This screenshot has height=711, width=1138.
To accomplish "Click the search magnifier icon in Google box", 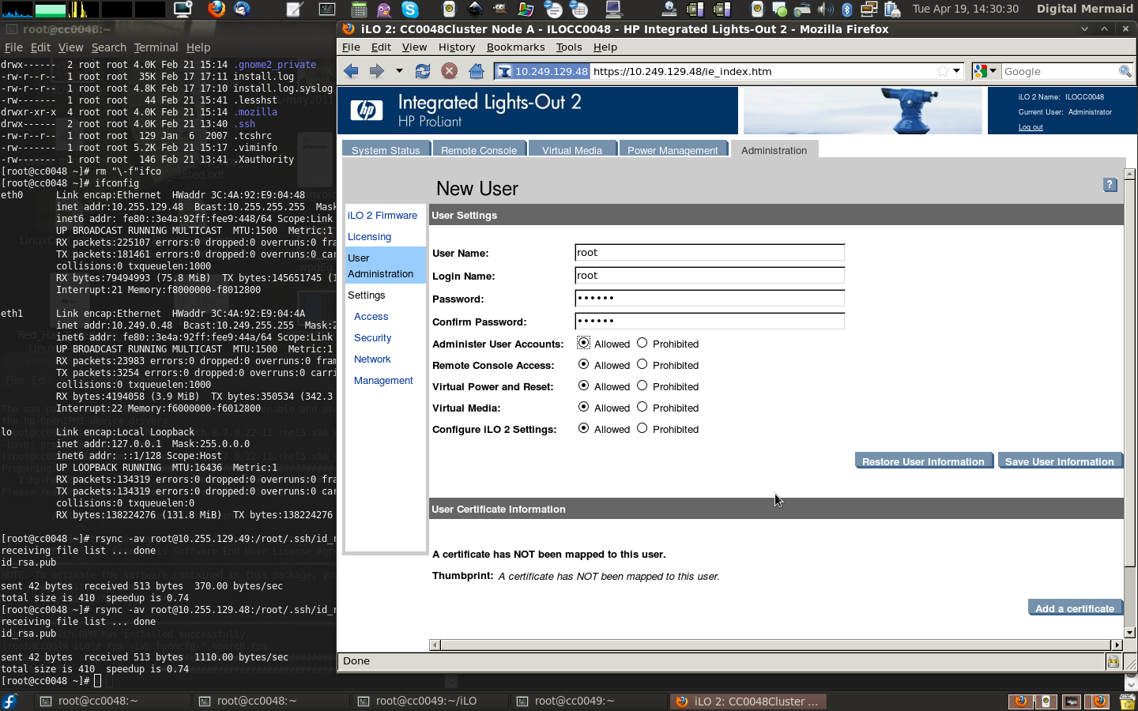I will 1125,71.
